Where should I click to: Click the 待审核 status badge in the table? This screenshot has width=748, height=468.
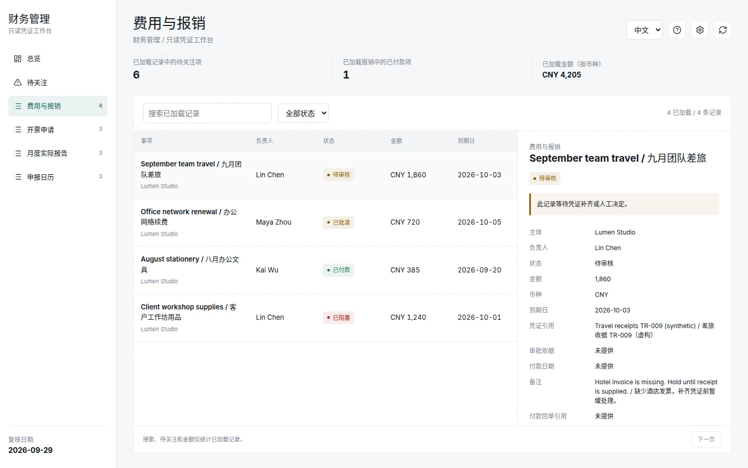pos(339,175)
